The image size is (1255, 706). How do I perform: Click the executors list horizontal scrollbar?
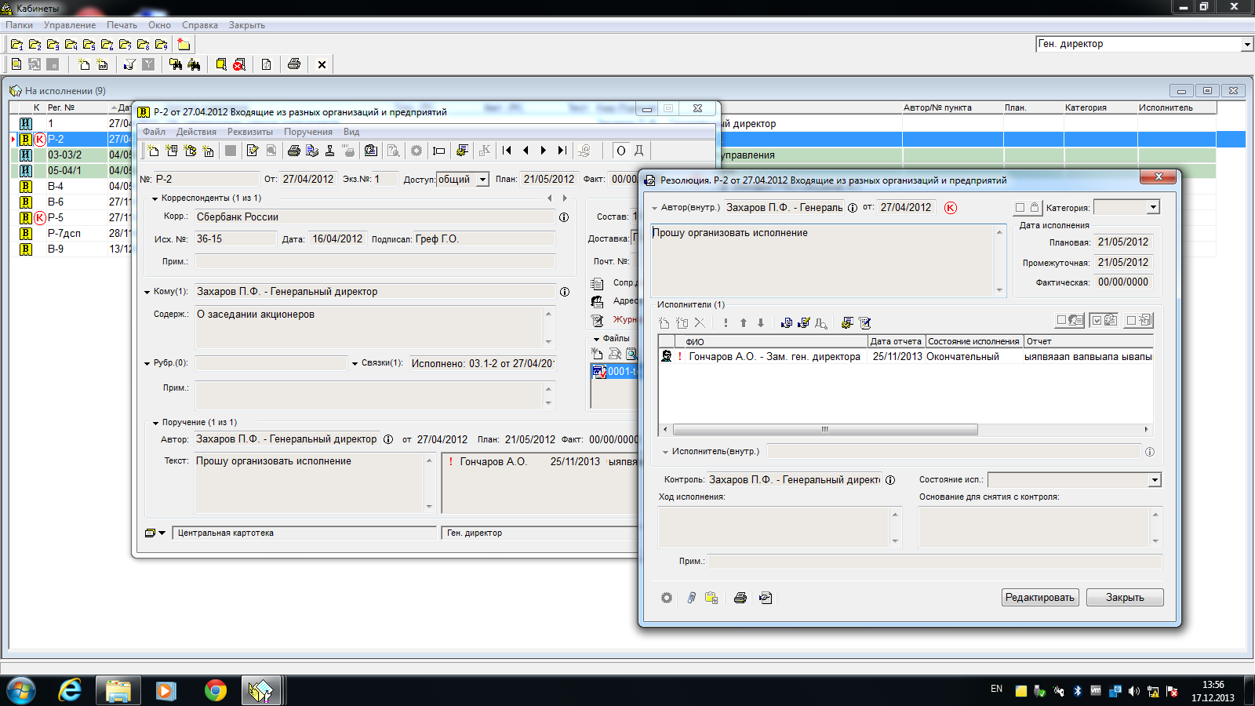[825, 430]
